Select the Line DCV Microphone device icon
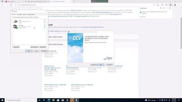Image resolution: width=182 pixels, height=102 pixels. pos(15,22)
